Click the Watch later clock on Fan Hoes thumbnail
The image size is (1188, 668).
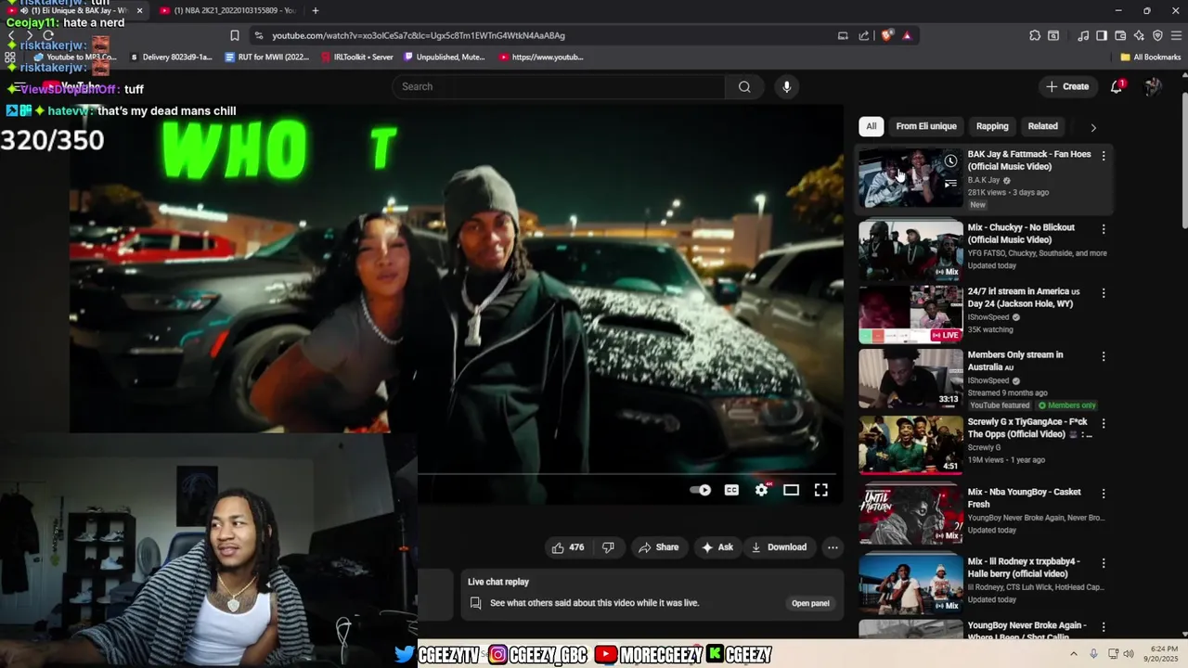tap(950, 161)
